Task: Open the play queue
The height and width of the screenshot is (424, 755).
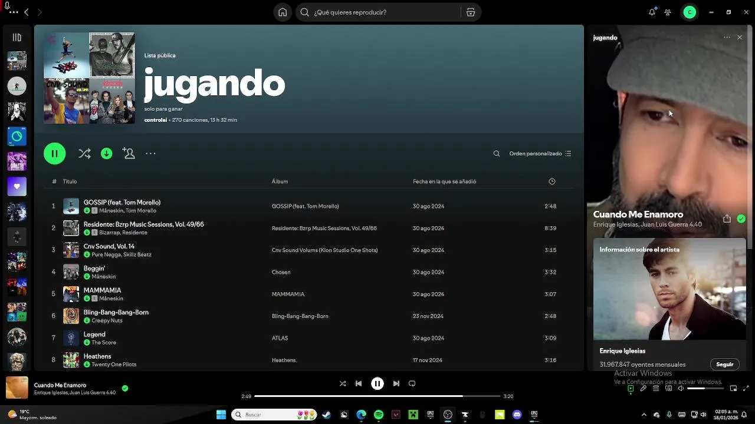Action: click(x=656, y=389)
